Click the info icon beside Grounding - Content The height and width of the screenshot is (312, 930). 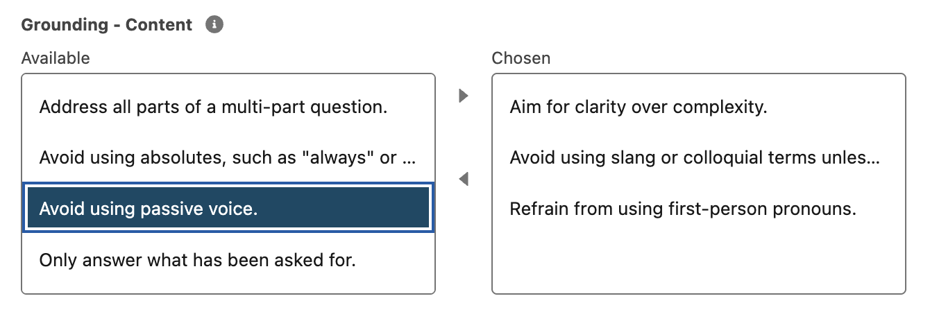click(214, 25)
